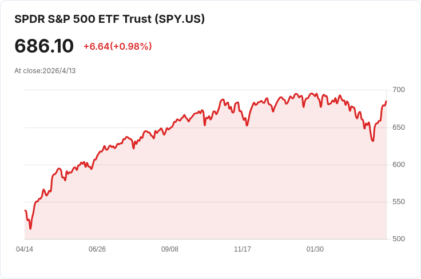
Task: Click the 700 price axis label
Action: pyautogui.click(x=399, y=90)
